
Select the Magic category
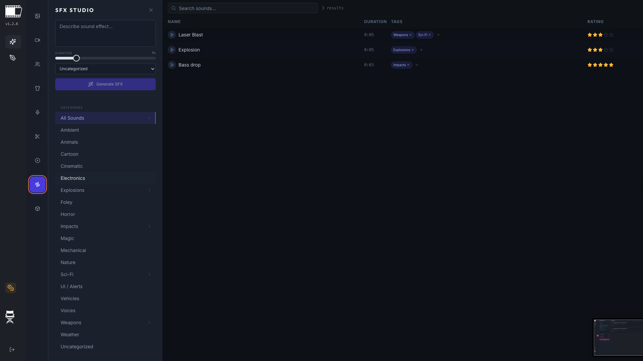105,238
